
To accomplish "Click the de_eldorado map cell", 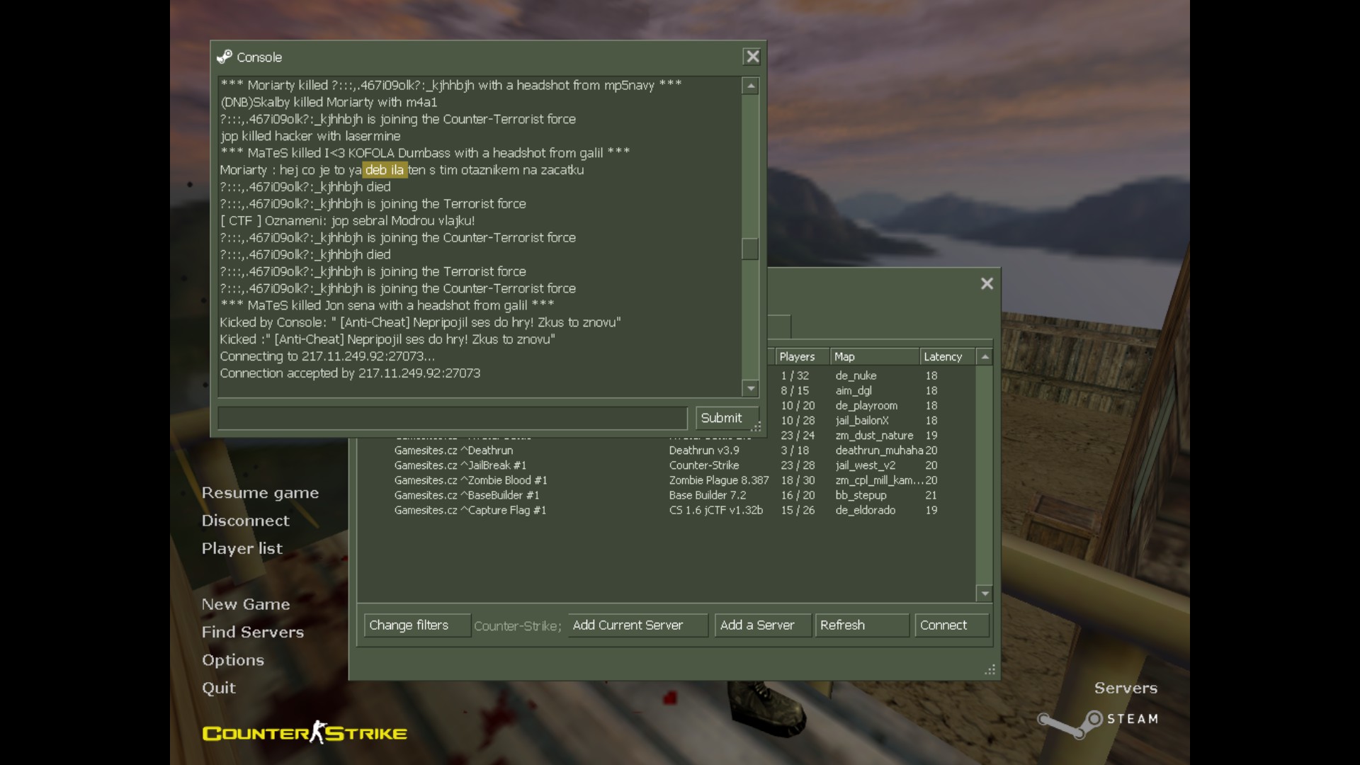I will [x=865, y=510].
